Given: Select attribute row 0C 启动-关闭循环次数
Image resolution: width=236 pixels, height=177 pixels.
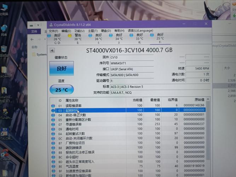Looking at the screenshot, I should (128, 138).
